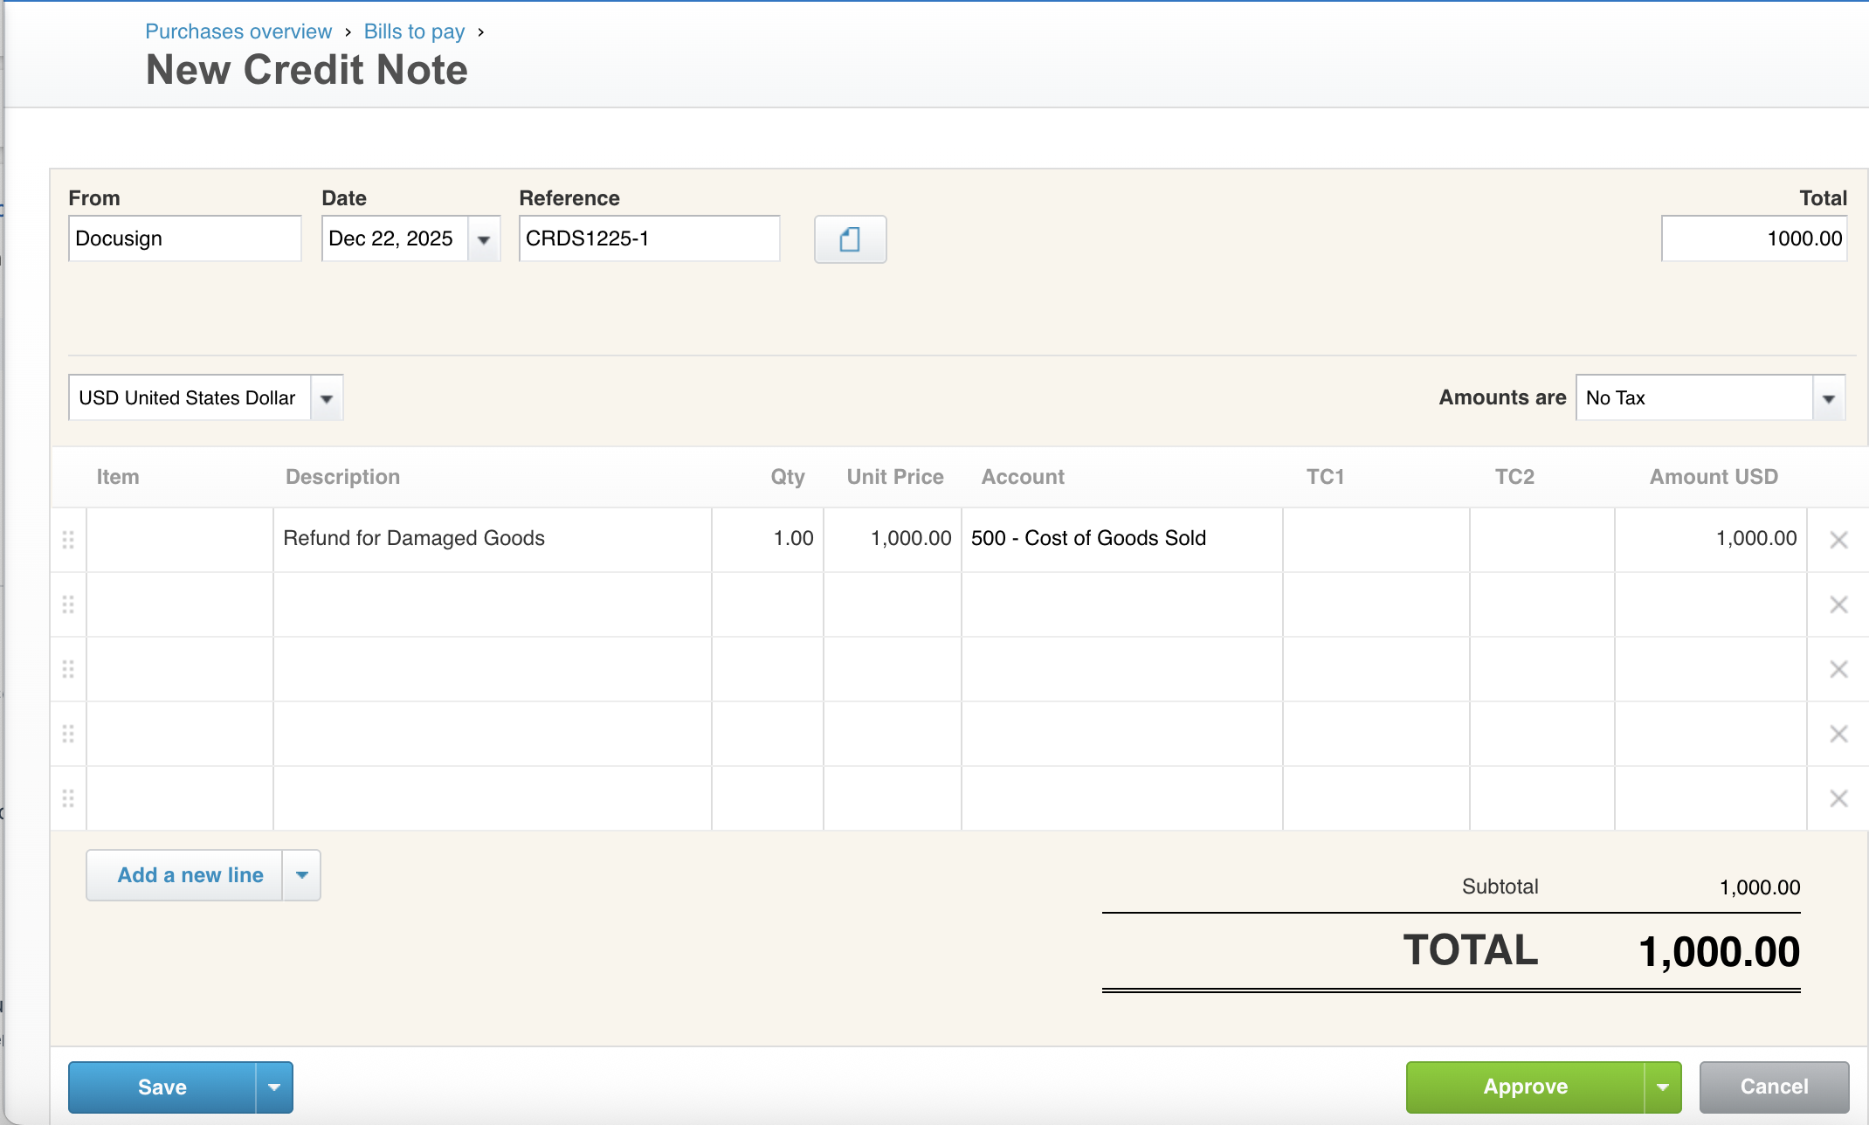Viewport: 1869px width, 1125px height.
Task: Cancel the new credit note
Action: point(1774,1087)
